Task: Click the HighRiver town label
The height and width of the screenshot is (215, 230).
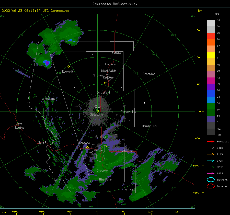Action: click(x=106, y=179)
